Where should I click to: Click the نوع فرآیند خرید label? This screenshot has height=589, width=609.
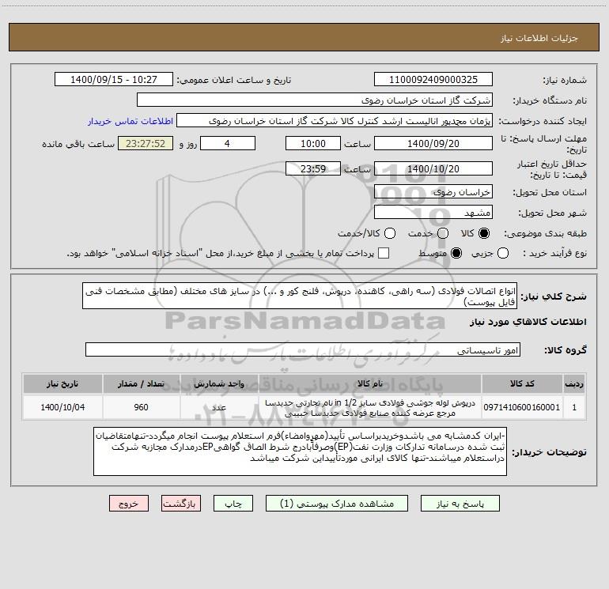click(554, 254)
